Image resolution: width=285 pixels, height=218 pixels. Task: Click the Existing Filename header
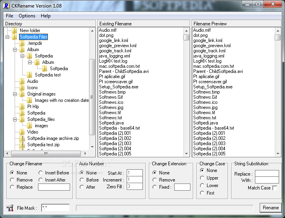[x=144, y=24]
